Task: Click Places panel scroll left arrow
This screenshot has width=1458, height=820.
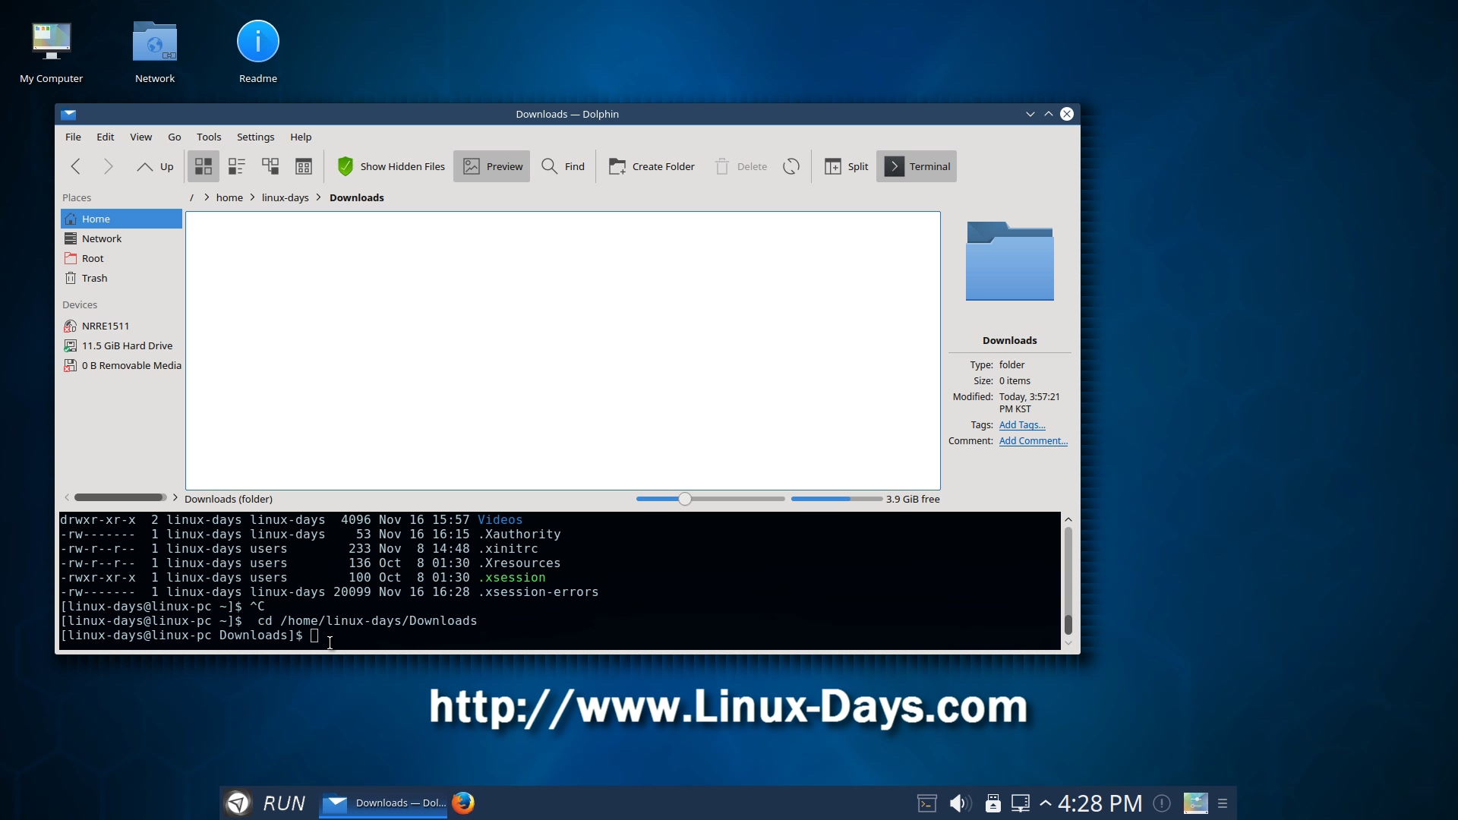Action: click(x=67, y=497)
